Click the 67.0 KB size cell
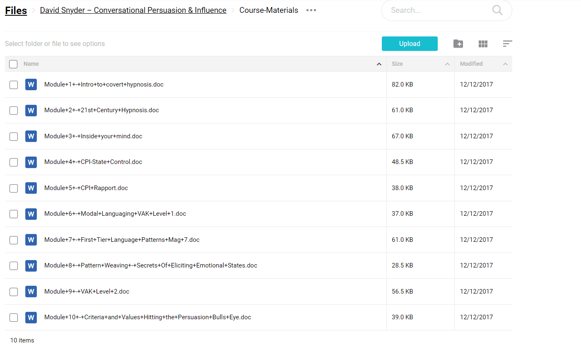The image size is (581, 347). pyautogui.click(x=402, y=136)
